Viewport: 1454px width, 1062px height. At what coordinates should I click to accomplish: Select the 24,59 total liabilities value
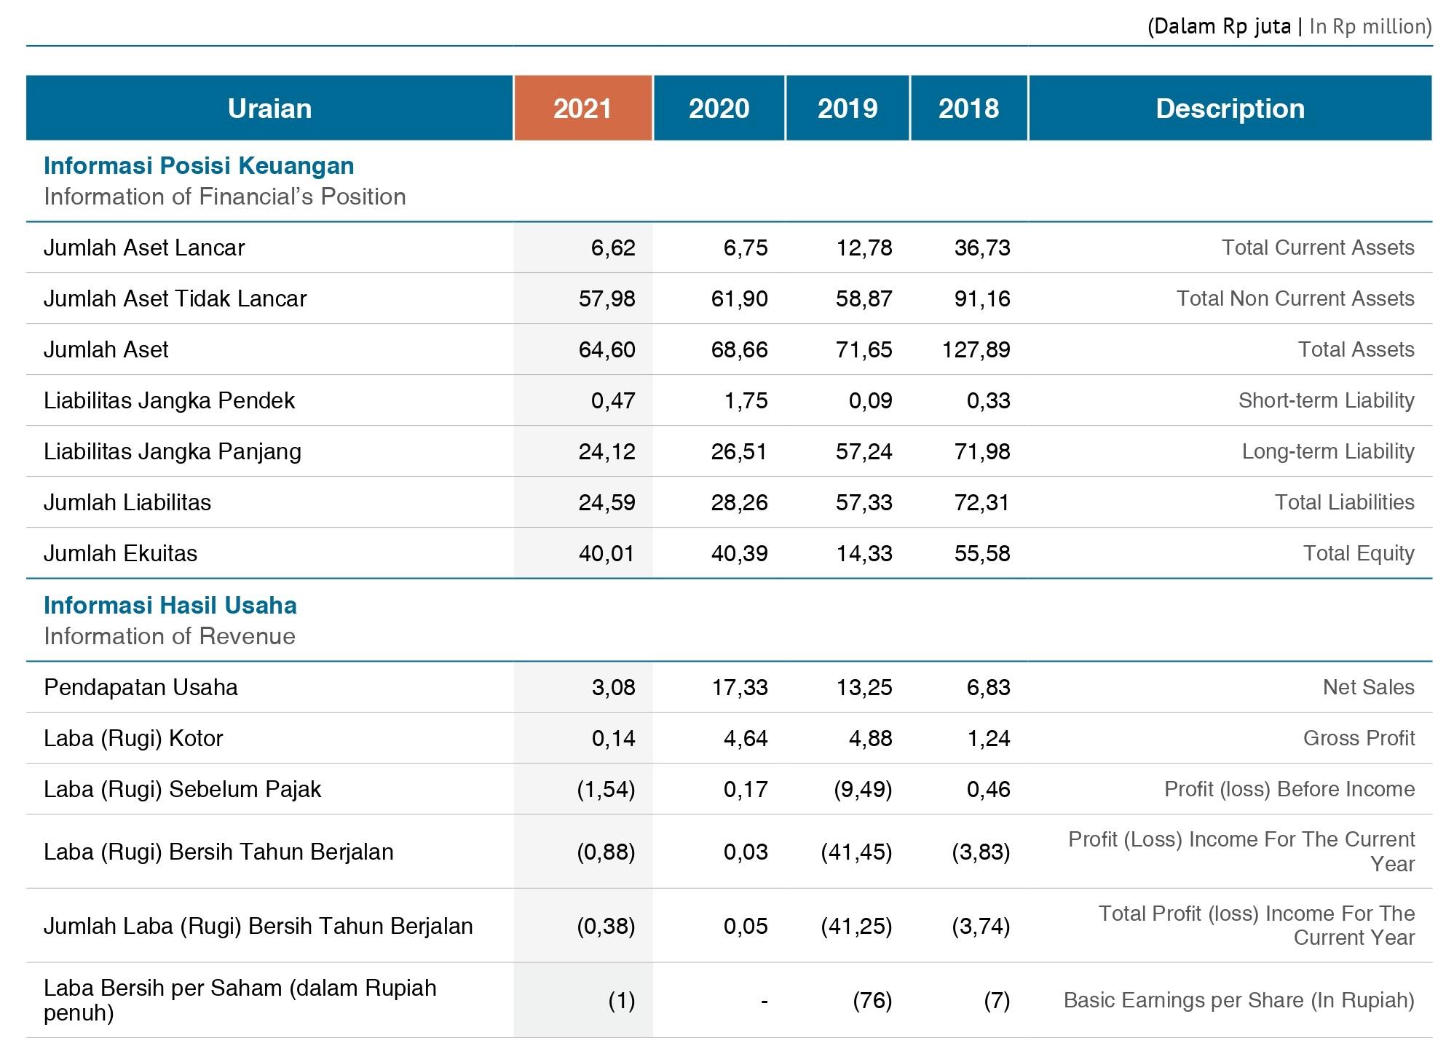pyautogui.click(x=607, y=502)
